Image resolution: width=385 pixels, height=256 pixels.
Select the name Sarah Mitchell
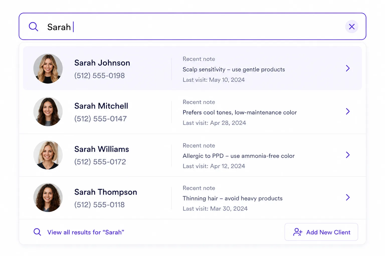[x=101, y=106]
